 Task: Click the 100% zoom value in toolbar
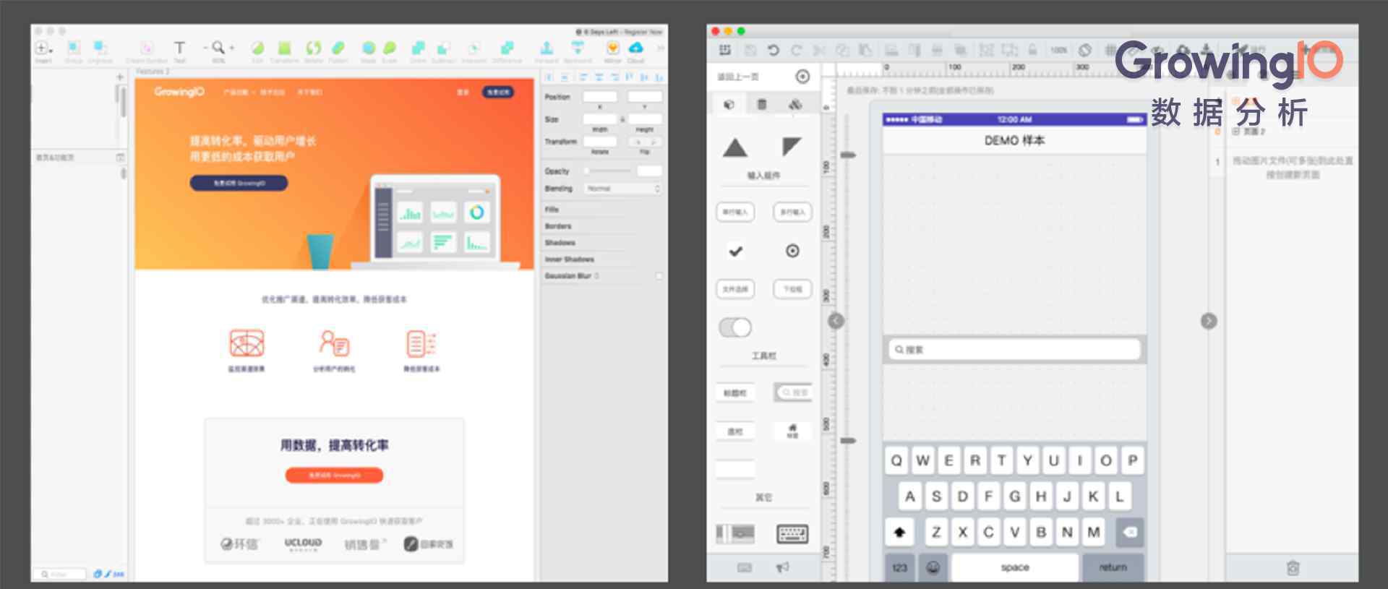coord(1058,50)
